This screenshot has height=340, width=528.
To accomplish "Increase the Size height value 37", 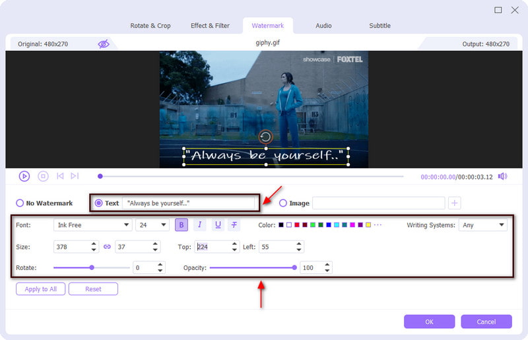I will [x=155, y=244].
